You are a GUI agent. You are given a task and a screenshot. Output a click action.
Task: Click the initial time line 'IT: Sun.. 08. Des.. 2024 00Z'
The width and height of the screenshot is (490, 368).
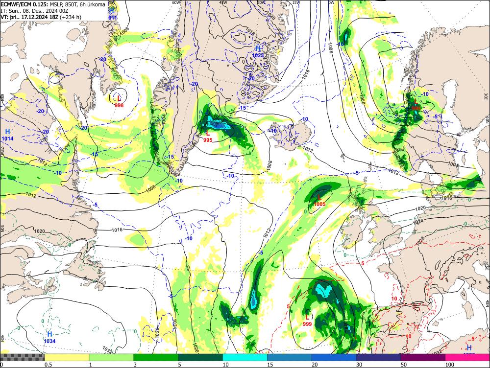pos(34,11)
